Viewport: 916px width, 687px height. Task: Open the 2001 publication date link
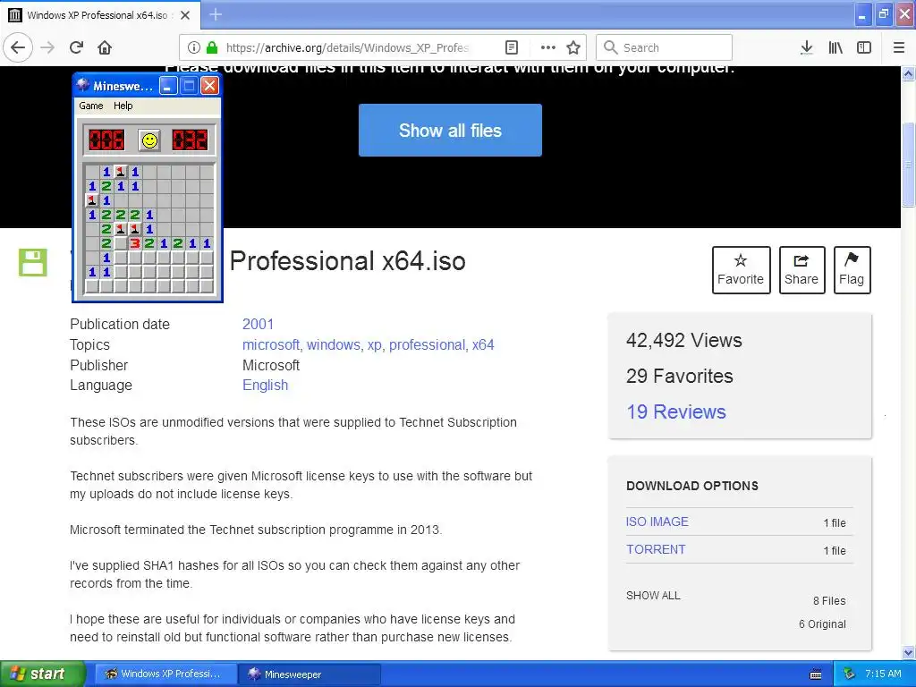point(258,324)
